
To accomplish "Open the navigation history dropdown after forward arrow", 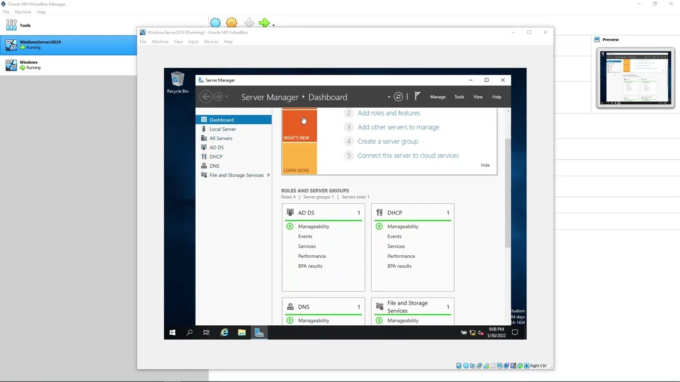I will pos(226,97).
